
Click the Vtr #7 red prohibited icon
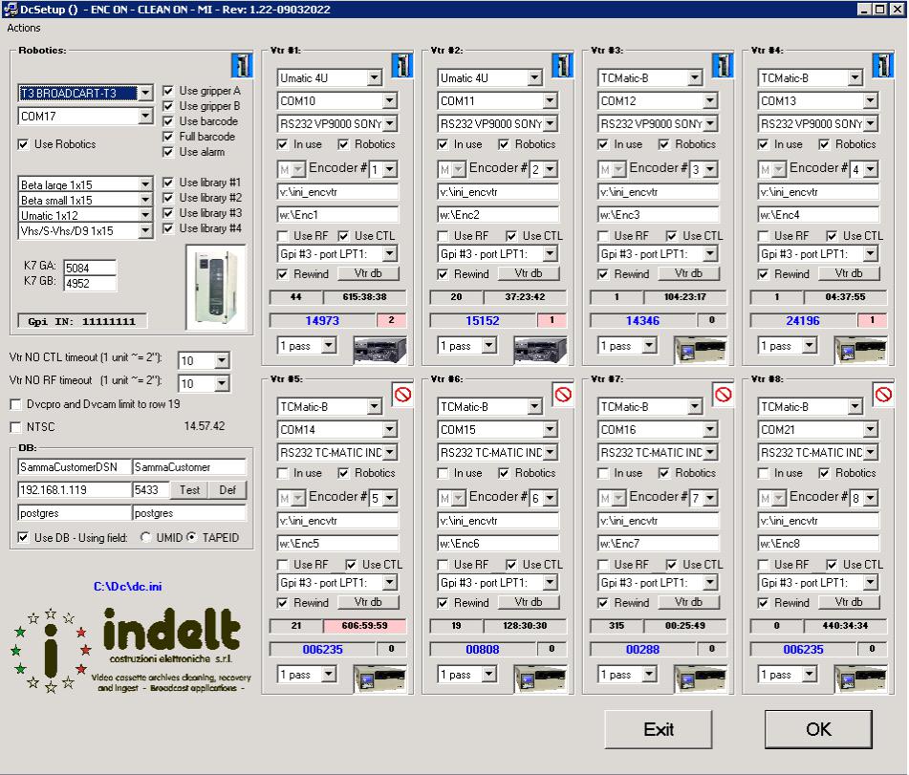click(x=723, y=395)
